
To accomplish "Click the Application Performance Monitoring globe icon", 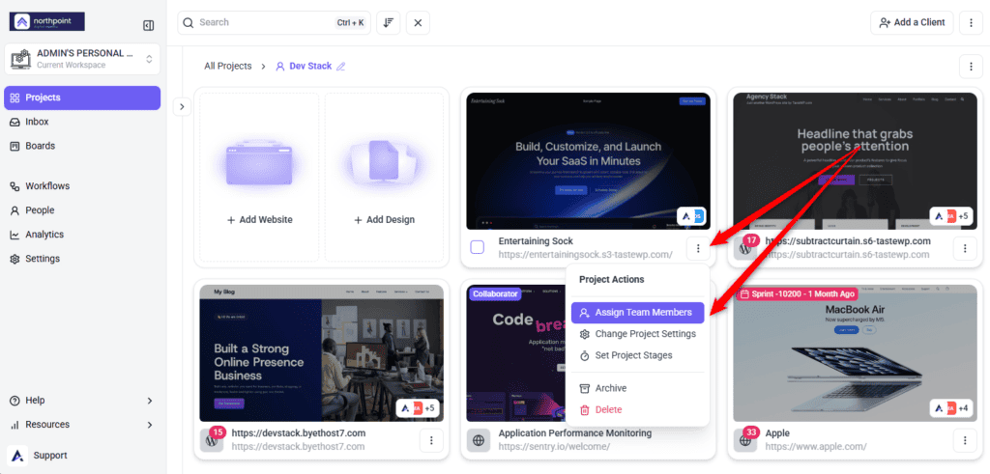I will point(479,440).
